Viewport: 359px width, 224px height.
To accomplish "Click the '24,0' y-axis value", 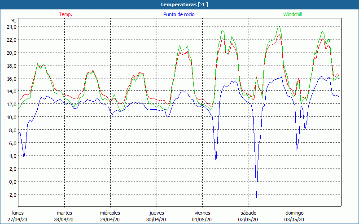I will 12,26.
